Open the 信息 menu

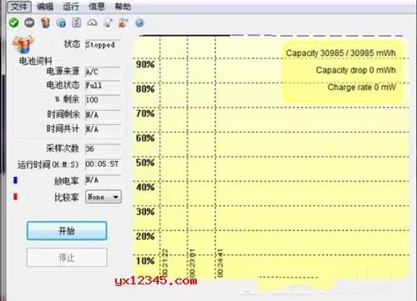tap(97, 7)
